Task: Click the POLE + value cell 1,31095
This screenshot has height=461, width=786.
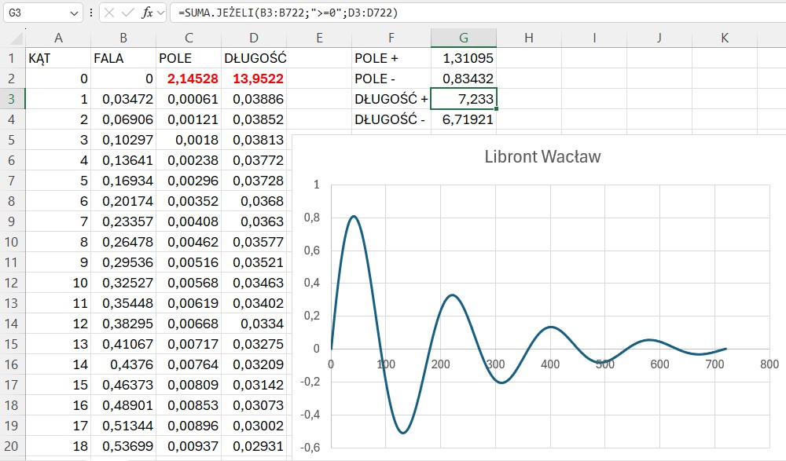Action: tap(464, 58)
